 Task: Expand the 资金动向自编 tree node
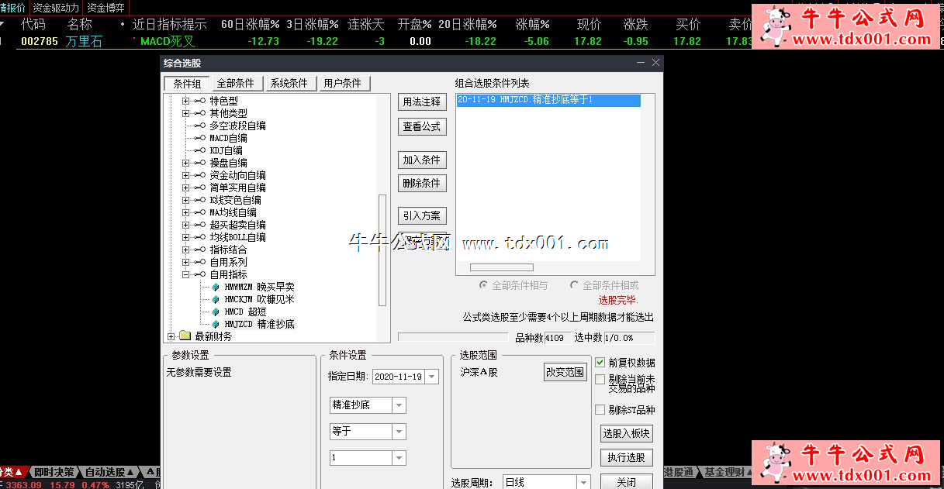coord(185,175)
